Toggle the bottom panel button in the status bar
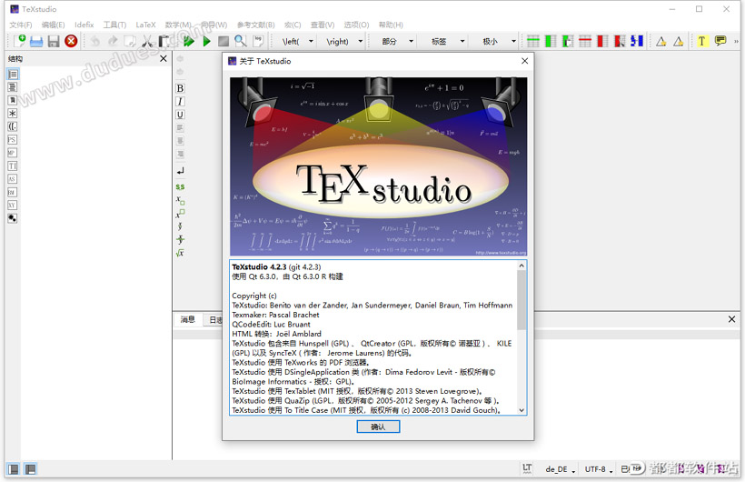Screen dimensions: 745x482 (x=30, y=469)
